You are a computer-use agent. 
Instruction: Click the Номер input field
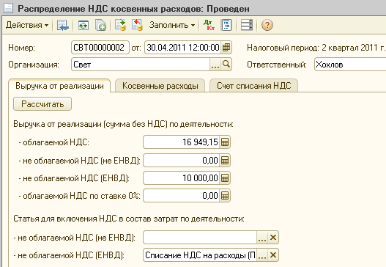pos(100,48)
